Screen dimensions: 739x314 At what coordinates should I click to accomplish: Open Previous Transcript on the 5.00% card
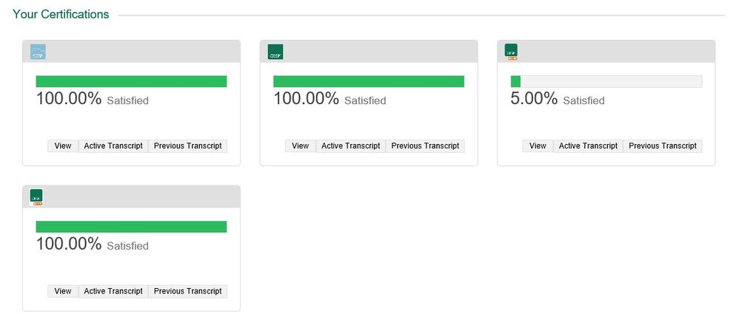pyautogui.click(x=663, y=146)
